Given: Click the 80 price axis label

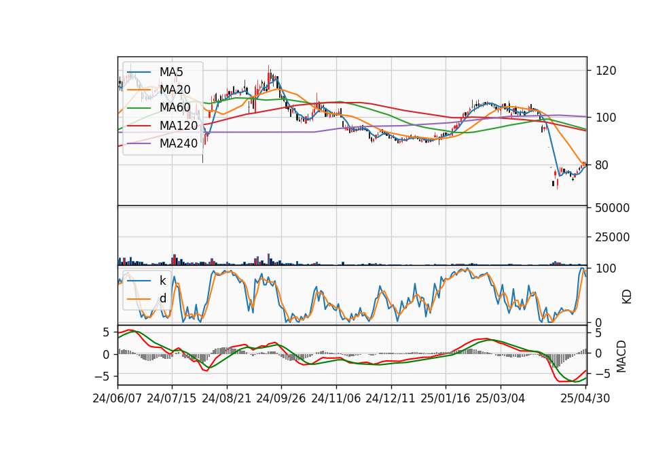Looking at the screenshot, I should point(602,165).
